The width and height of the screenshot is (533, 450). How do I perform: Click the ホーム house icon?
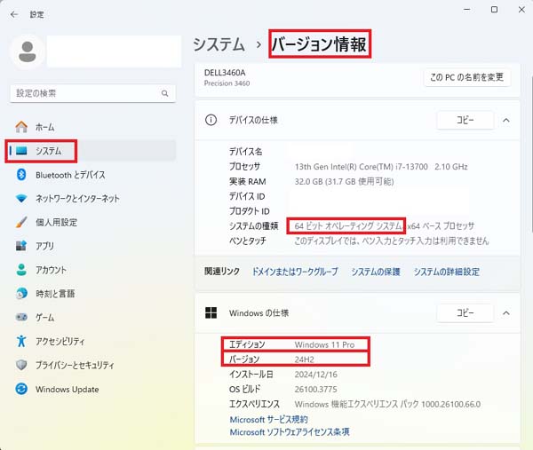pyautogui.click(x=21, y=127)
